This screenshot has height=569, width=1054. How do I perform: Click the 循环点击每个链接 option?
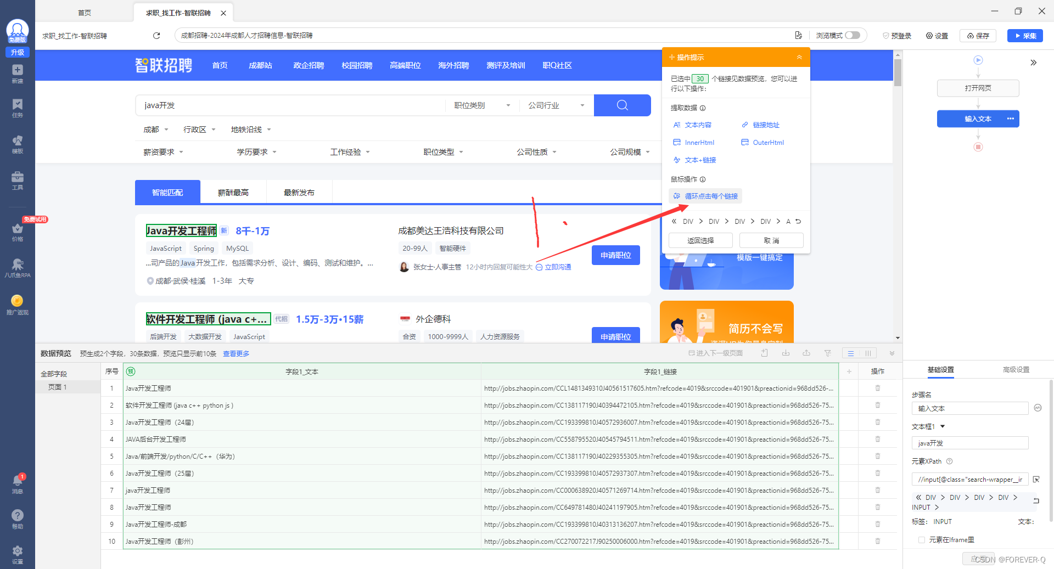click(x=705, y=196)
